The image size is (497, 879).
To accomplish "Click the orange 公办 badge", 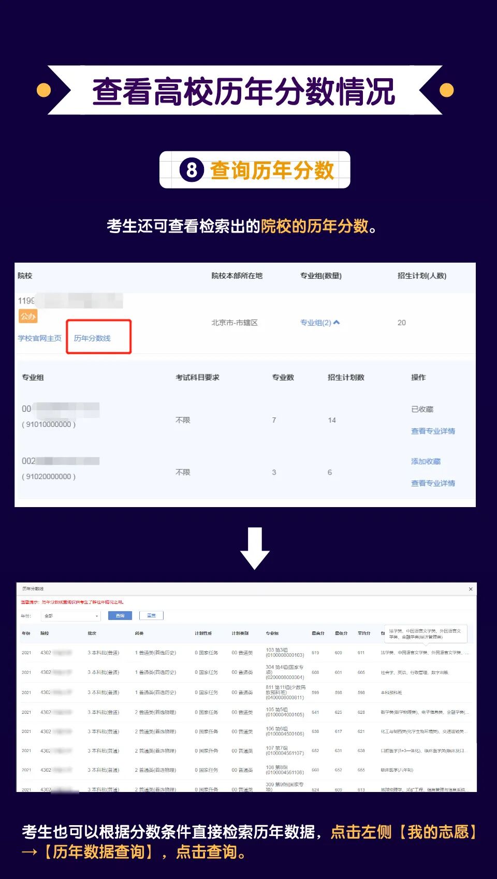I will click(x=28, y=316).
